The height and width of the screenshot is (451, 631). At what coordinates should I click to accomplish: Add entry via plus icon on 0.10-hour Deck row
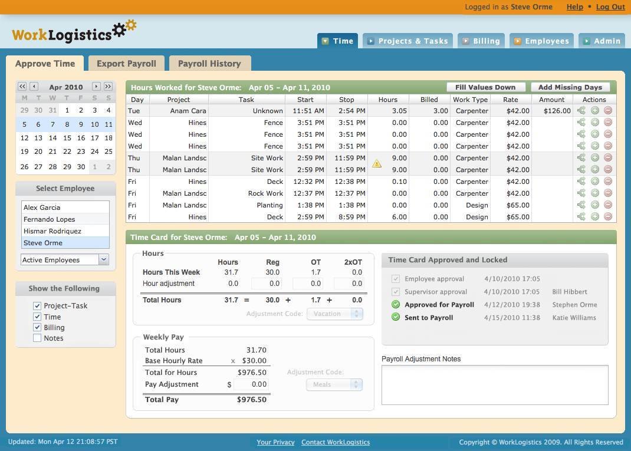click(595, 182)
